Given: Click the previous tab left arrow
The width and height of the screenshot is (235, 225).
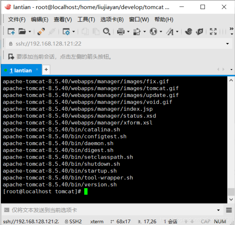Looking at the screenshot, I should (x=218, y=69).
